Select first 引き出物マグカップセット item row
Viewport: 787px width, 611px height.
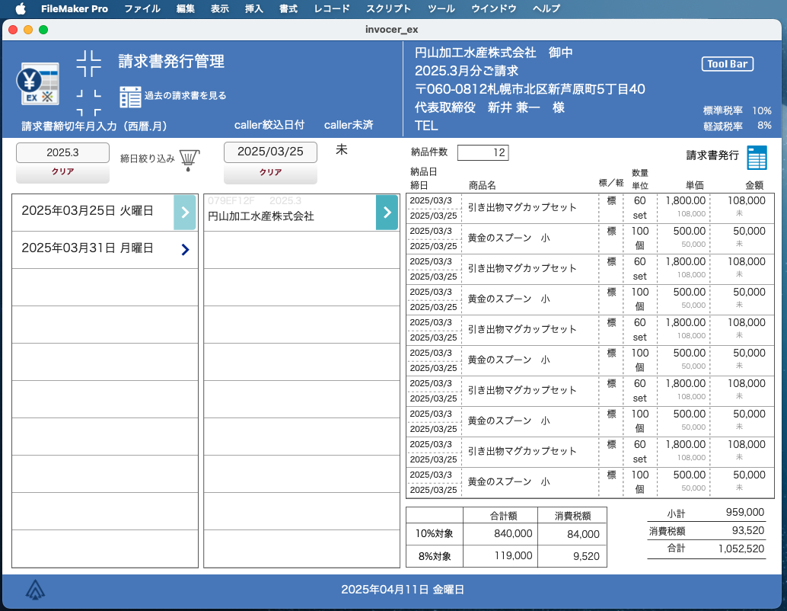(521, 207)
